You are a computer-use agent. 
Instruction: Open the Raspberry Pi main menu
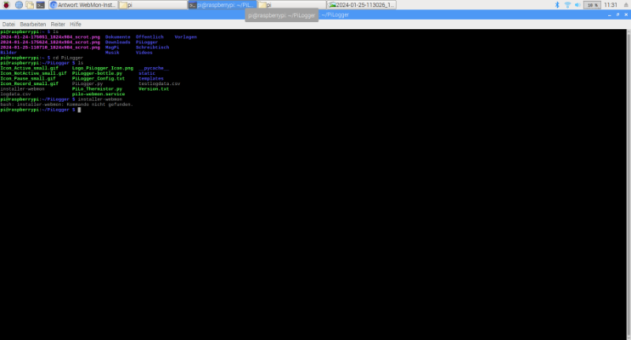(x=6, y=5)
